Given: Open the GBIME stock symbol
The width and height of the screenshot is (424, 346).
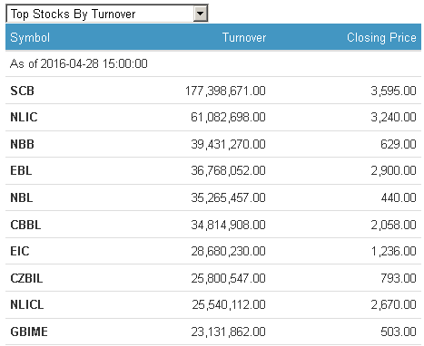Looking at the screenshot, I should (x=29, y=332).
